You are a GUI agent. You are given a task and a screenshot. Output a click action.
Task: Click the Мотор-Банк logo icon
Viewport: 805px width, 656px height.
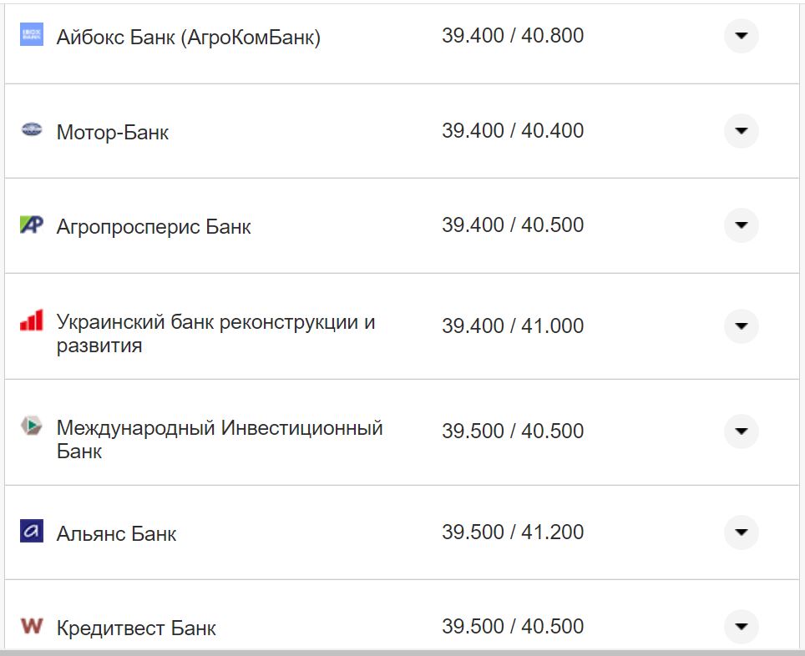coord(31,130)
